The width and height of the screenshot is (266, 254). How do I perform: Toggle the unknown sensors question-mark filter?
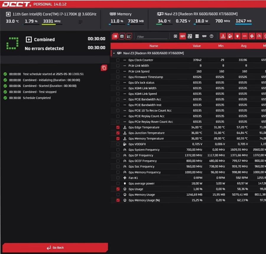click(x=211, y=36)
